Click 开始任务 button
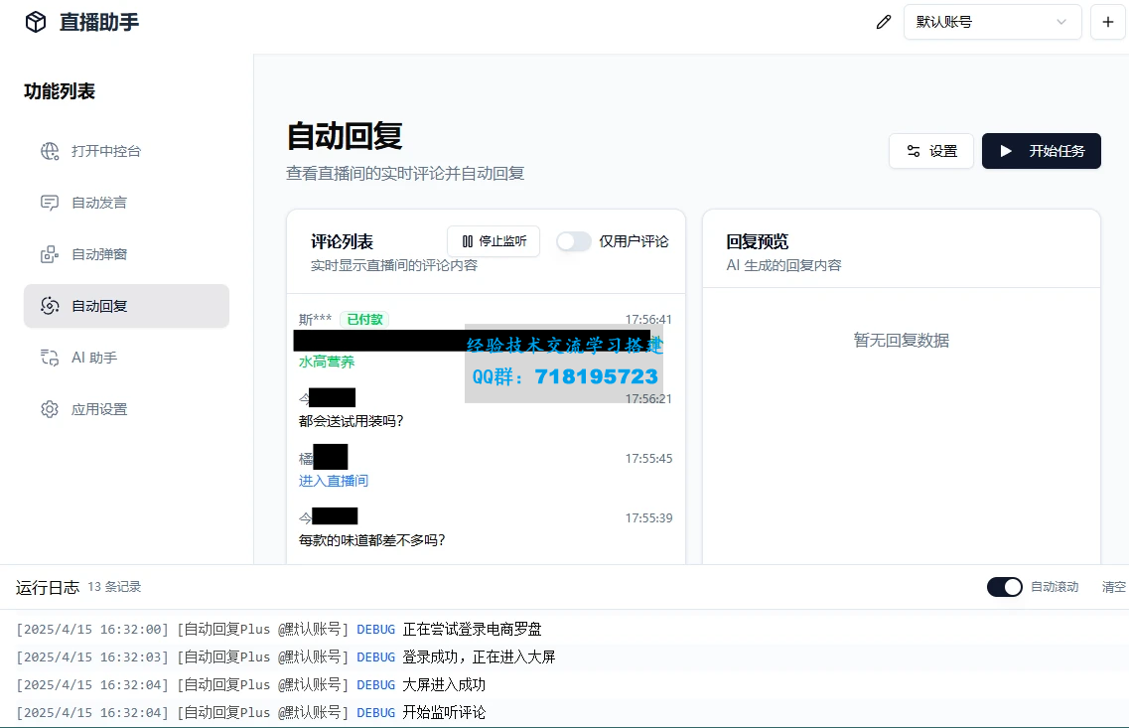This screenshot has width=1129, height=728. click(1042, 151)
